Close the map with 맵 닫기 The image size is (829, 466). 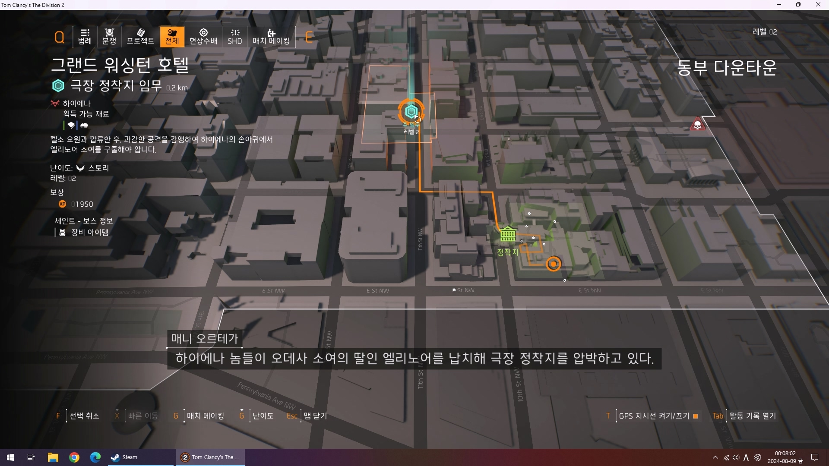tap(315, 416)
